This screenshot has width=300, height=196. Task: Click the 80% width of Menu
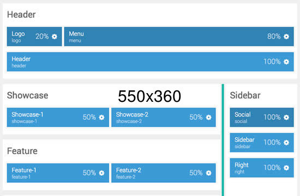[x=274, y=36]
